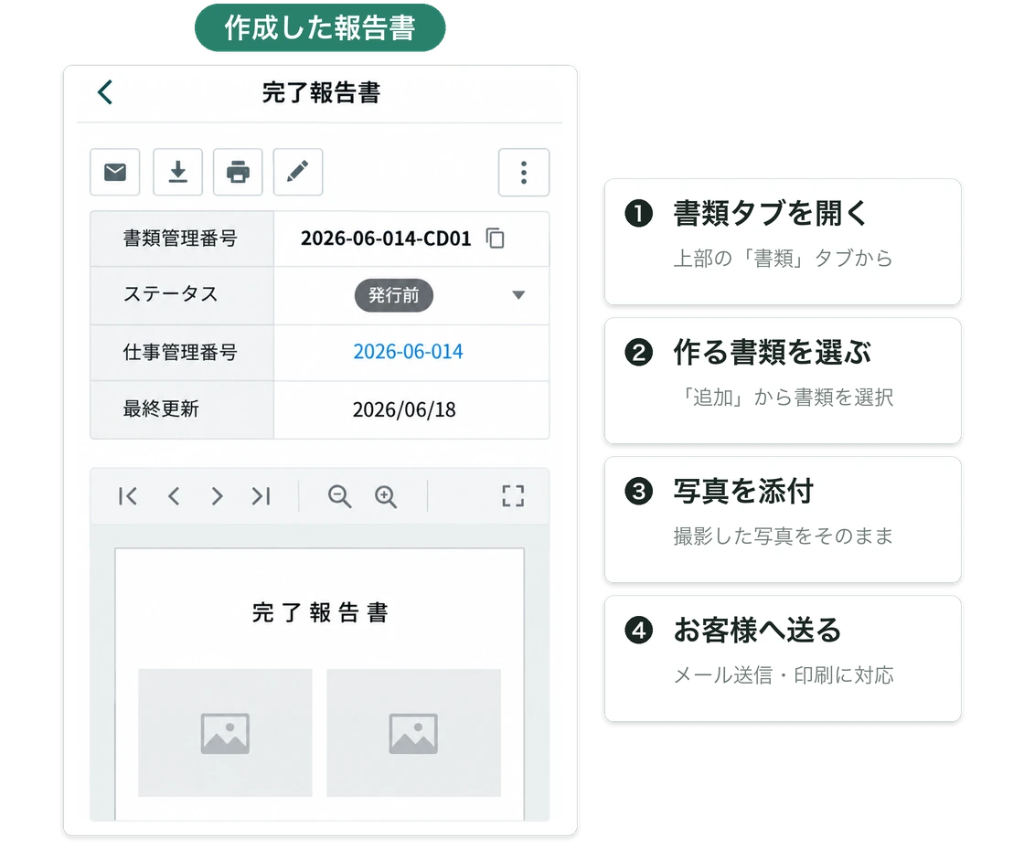Click the 完了報告書 header title
The height and width of the screenshot is (849, 1024).
coord(321,92)
